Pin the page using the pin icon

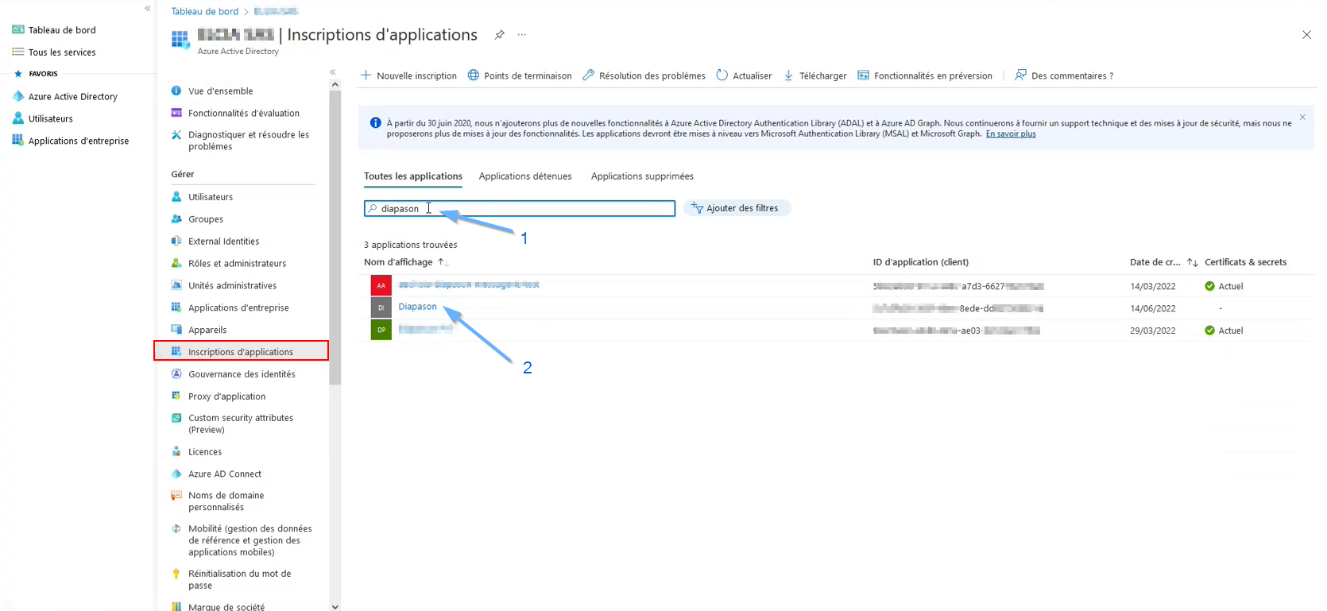pyautogui.click(x=499, y=35)
